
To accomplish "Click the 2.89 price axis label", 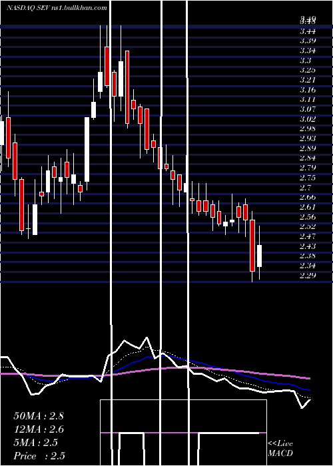I will point(308,148).
